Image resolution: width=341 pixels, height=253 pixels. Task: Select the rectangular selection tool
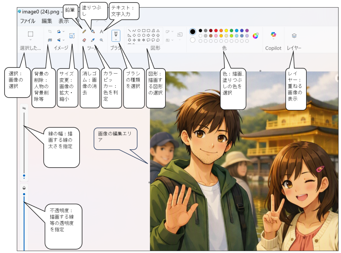(30, 34)
